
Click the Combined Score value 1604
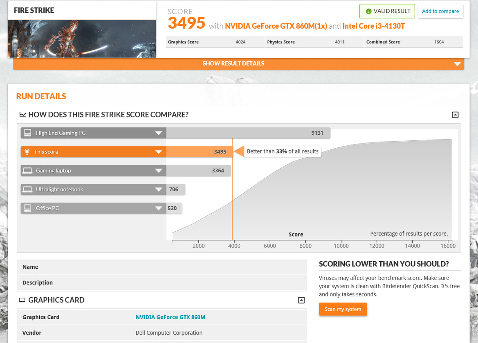tap(439, 42)
